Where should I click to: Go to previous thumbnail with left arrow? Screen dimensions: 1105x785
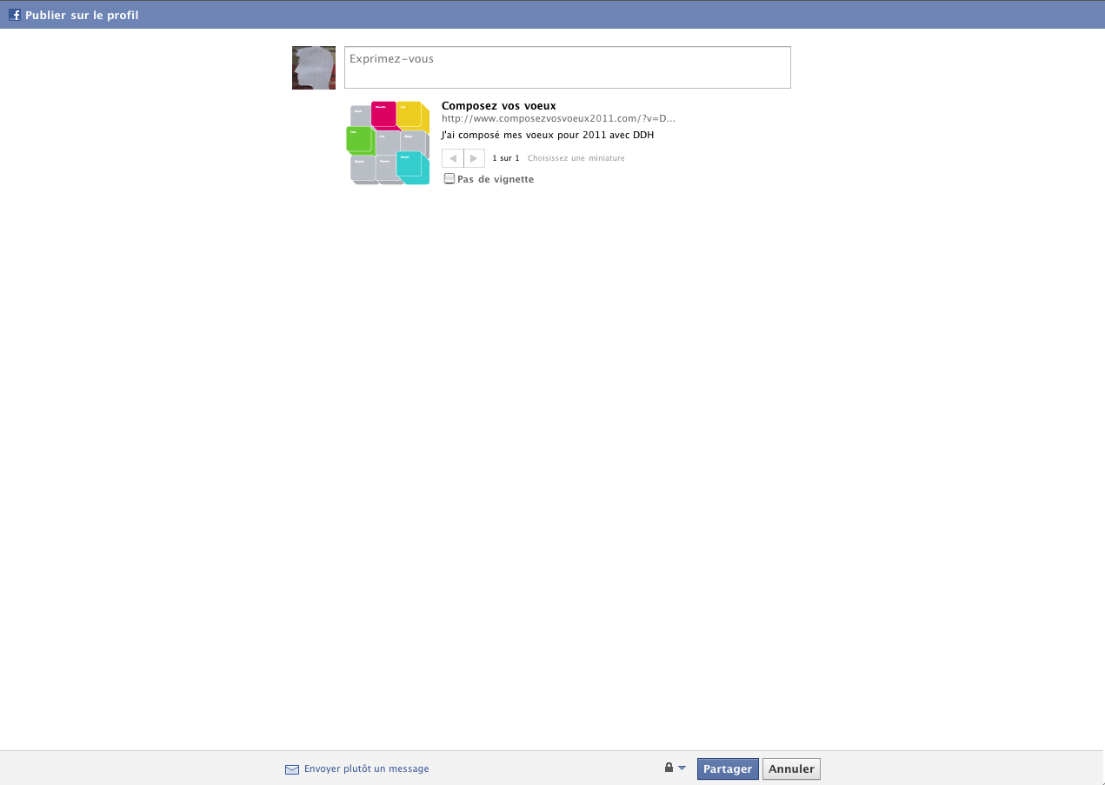453,158
